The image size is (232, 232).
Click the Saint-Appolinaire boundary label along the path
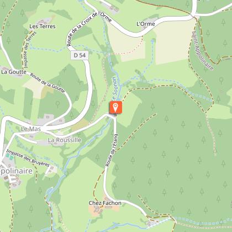click(x=203, y=50)
